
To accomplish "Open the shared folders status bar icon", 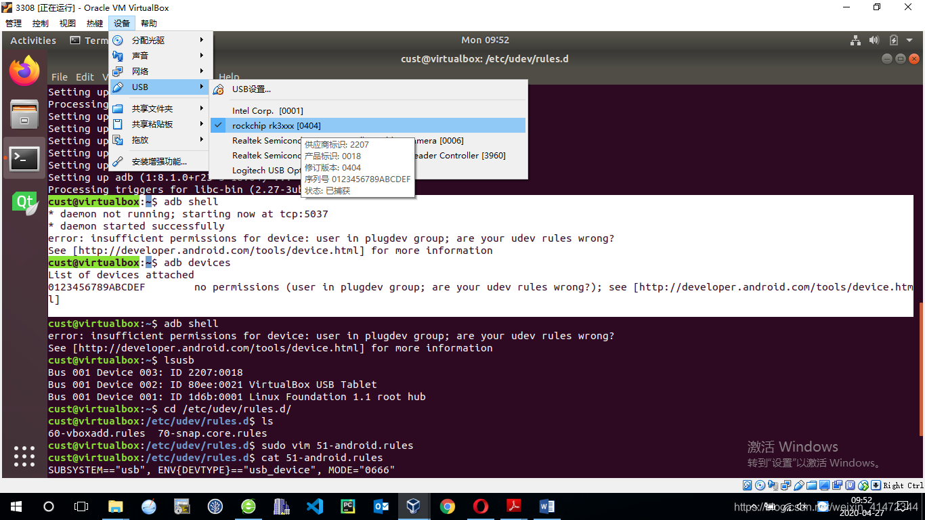I will [812, 485].
